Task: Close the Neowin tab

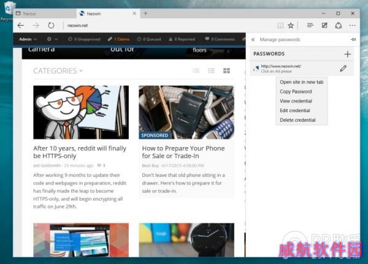Action: 134,13
